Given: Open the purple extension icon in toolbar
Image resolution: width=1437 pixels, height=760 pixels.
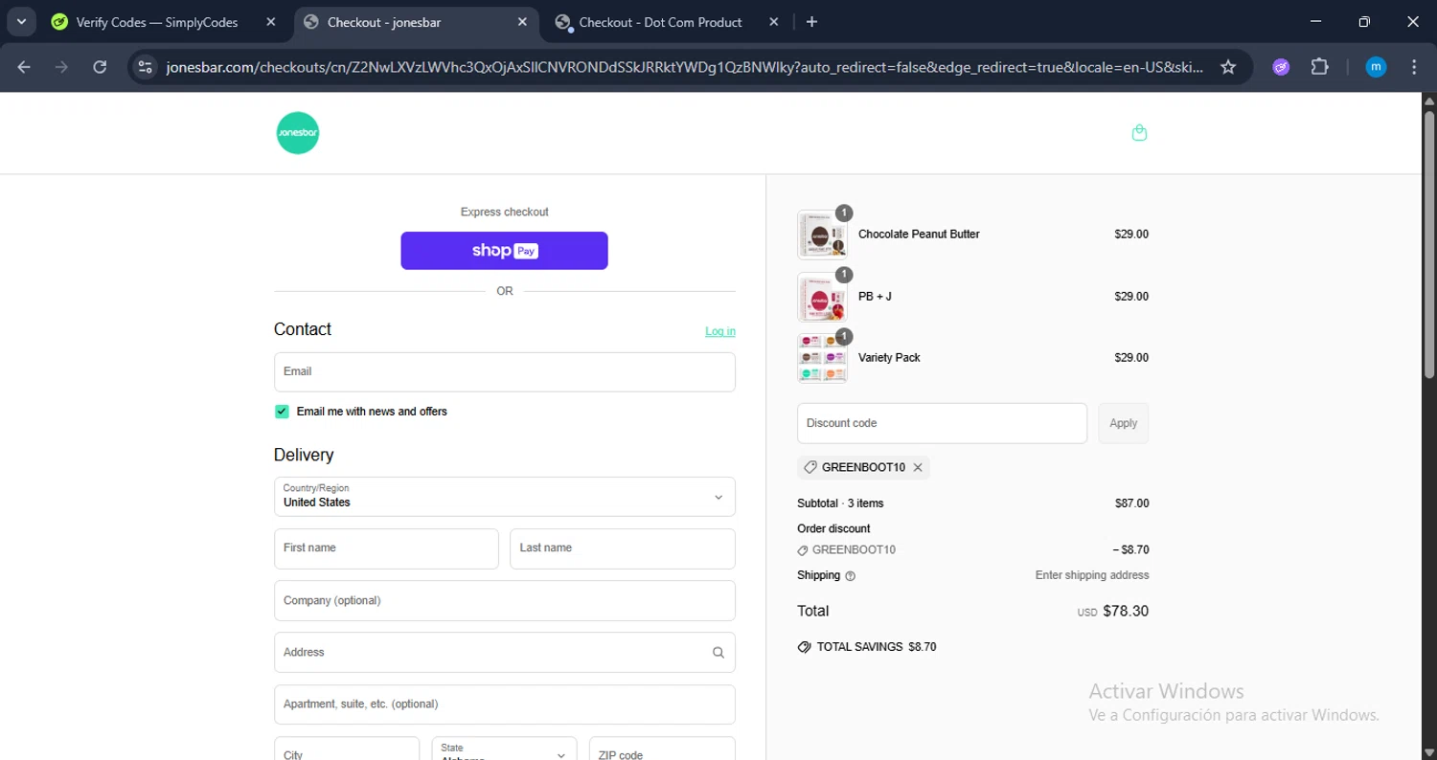Looking at the screenshot, I should click(1281, 67).
